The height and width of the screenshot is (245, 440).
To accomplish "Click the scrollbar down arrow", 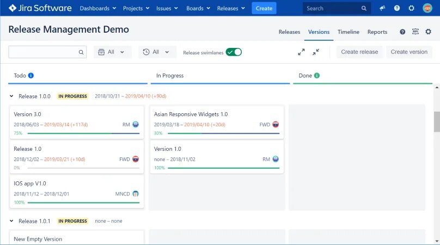I will 437,241.
